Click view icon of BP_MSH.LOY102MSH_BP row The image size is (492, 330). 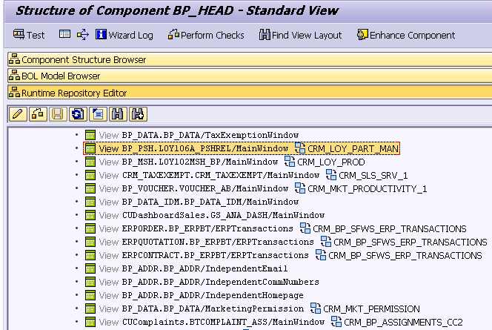[90, 162]
